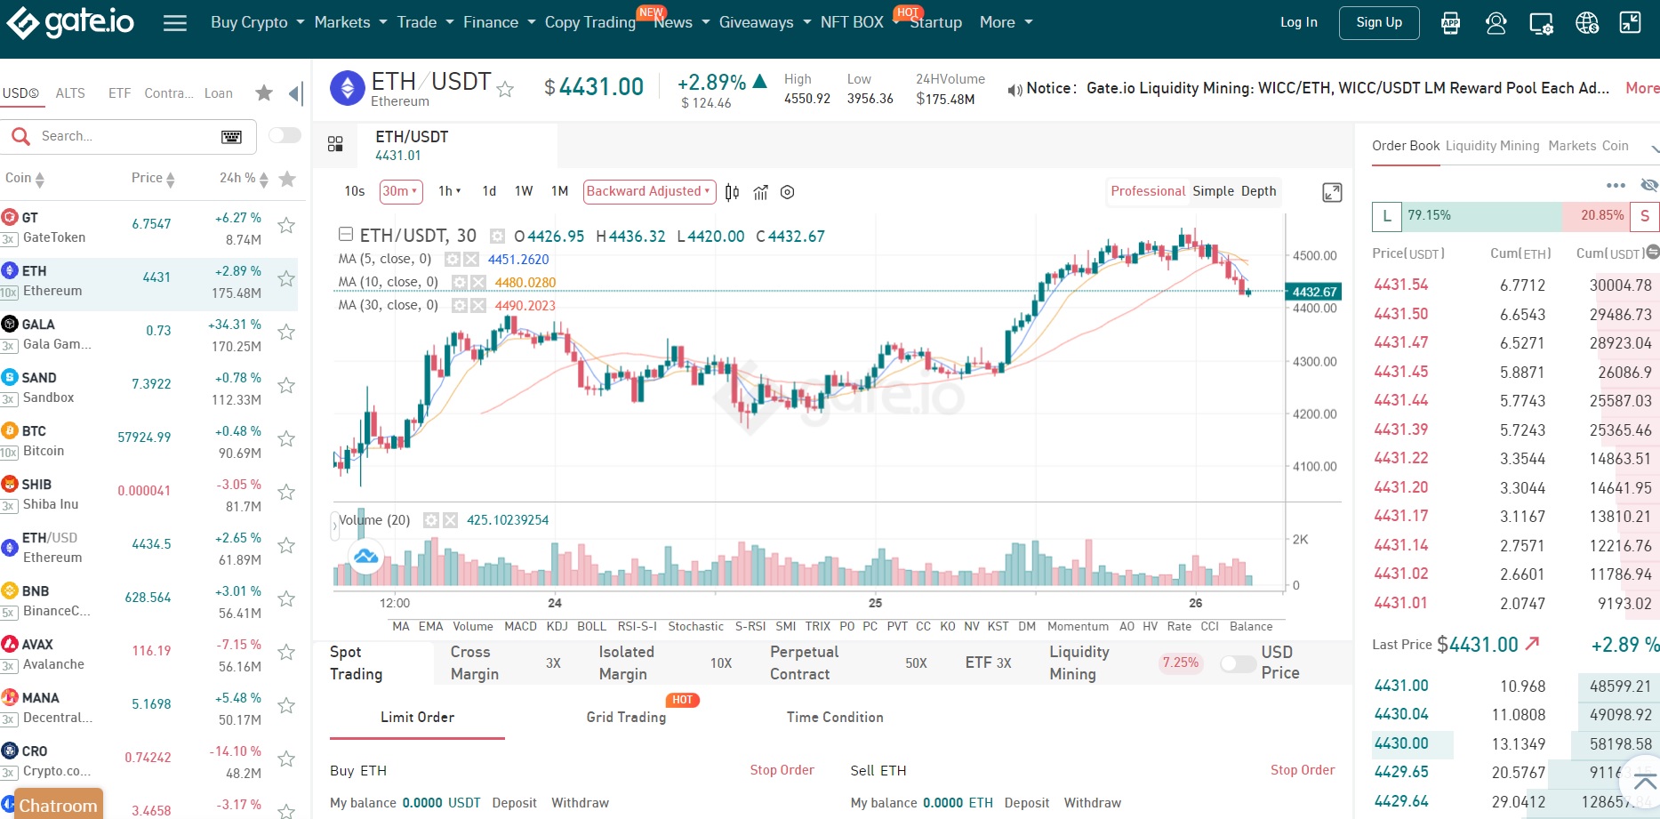The height and width of the screenshot is (819, 1660).
Task: Favorite the GALA coin row star
Action: click(286, 332)
